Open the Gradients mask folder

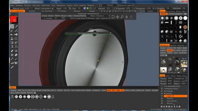pos(96,90)
